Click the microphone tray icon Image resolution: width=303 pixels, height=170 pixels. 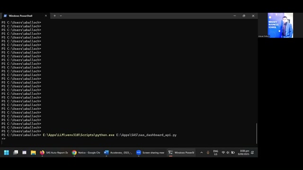(208, 153)
